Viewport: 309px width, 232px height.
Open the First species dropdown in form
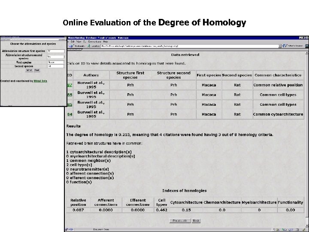point(56,62)
